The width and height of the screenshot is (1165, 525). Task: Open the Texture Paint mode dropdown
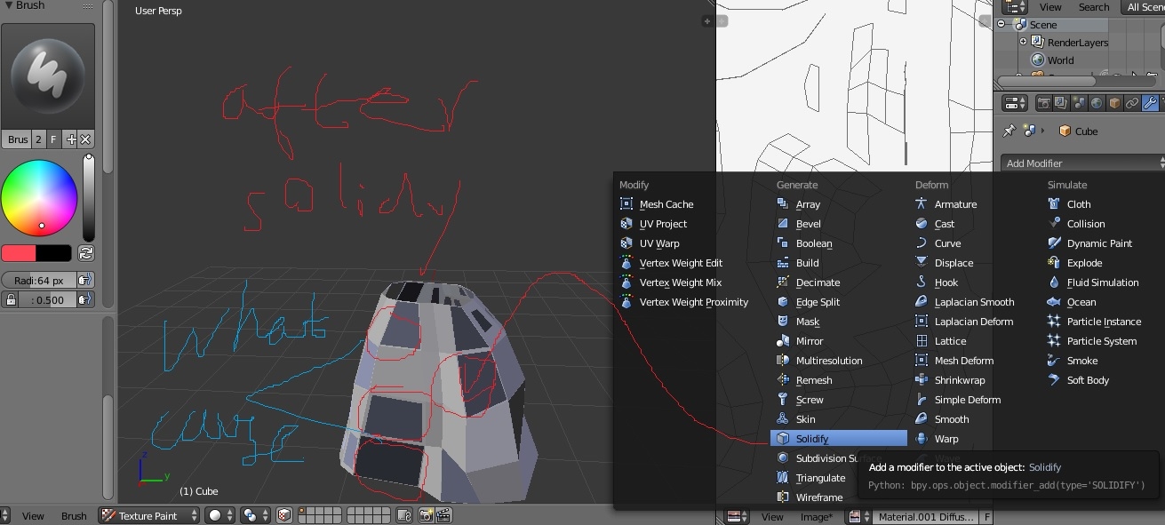149,515
